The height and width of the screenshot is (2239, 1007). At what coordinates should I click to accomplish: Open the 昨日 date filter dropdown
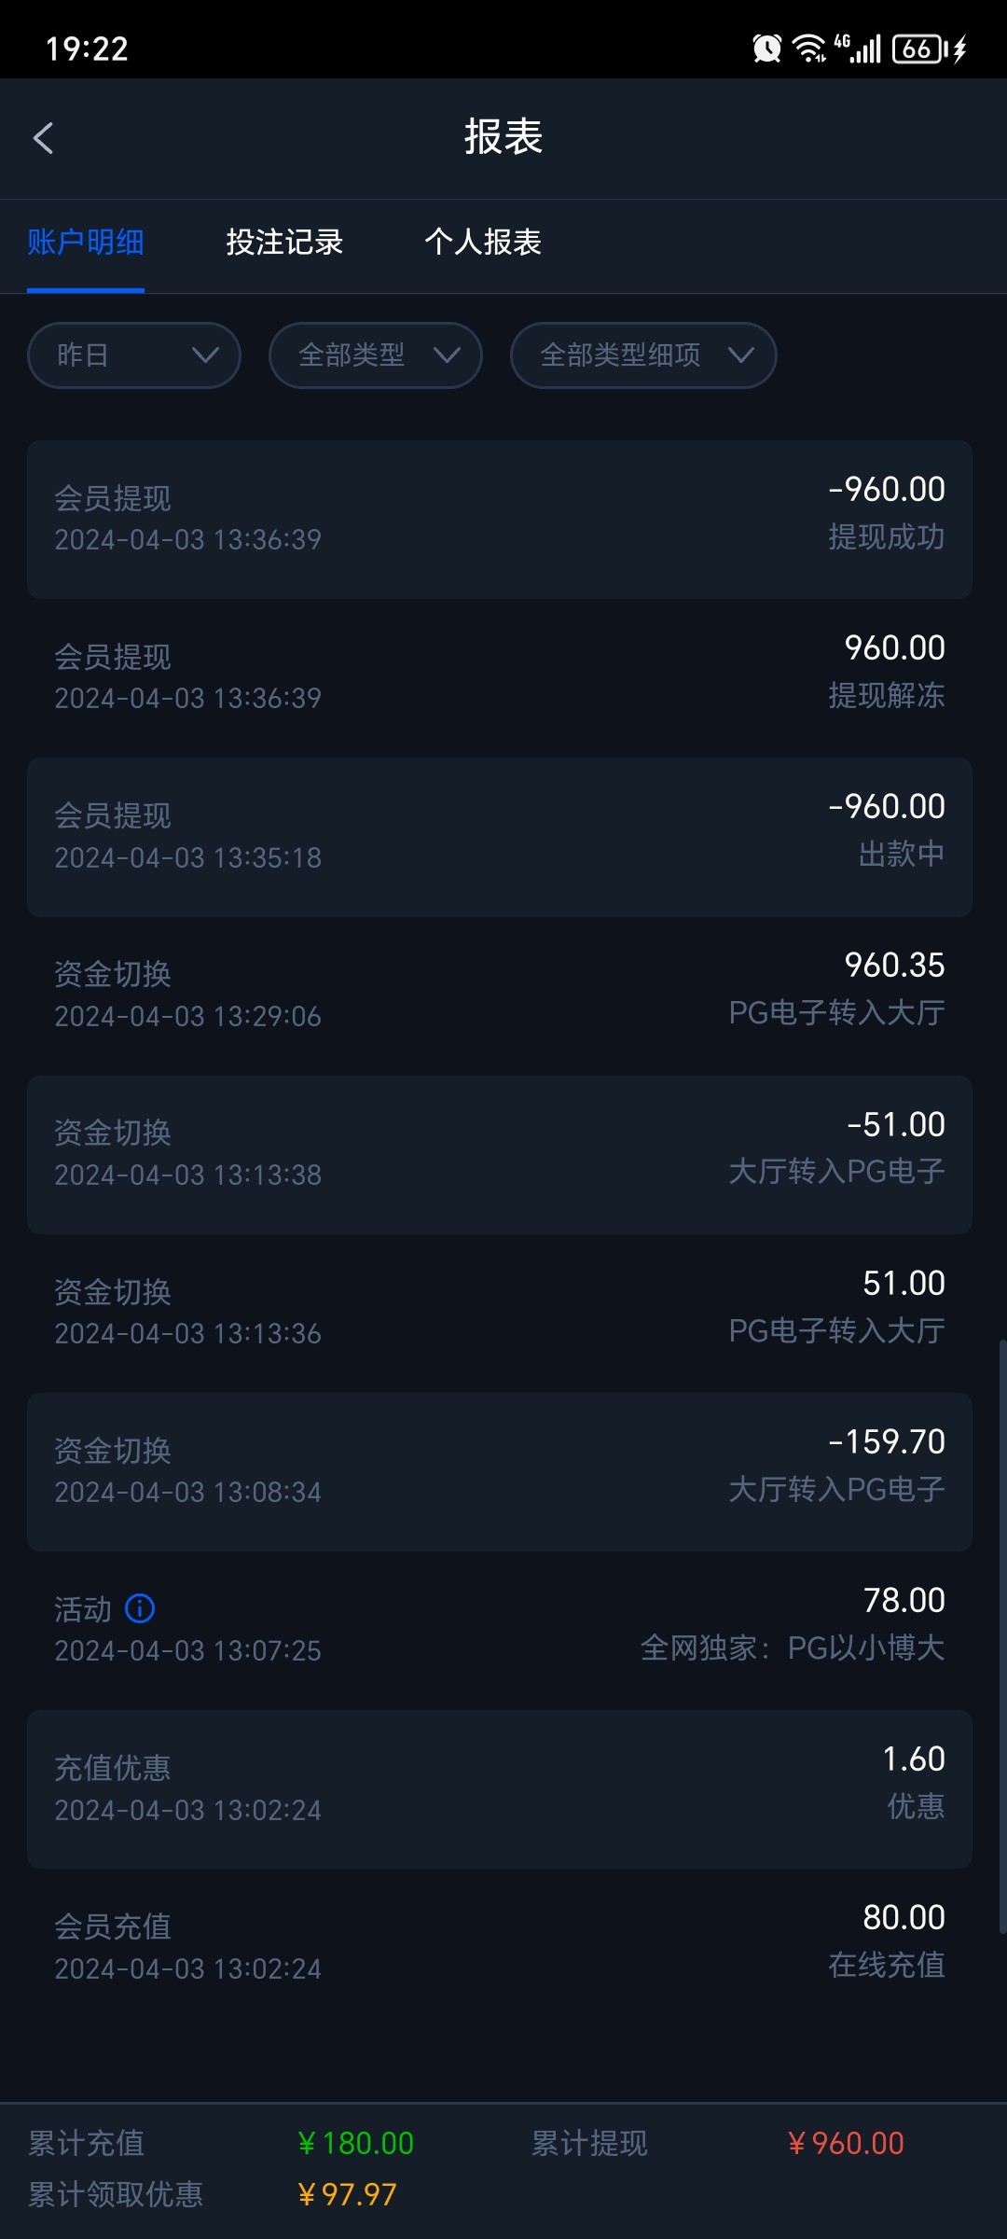(x=134, y=355)
